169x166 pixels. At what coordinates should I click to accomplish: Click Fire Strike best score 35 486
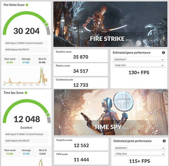coord(42,63)
